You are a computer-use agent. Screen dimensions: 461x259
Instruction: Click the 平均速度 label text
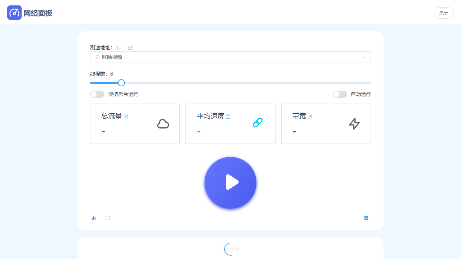(x=211, y=116)
